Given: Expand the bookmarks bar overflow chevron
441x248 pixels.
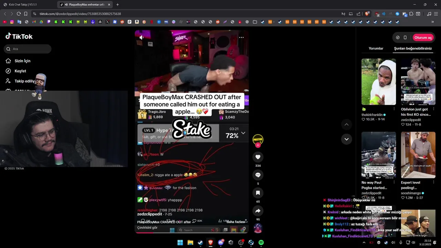Looking at the screenshot, I should click(433, 22).
